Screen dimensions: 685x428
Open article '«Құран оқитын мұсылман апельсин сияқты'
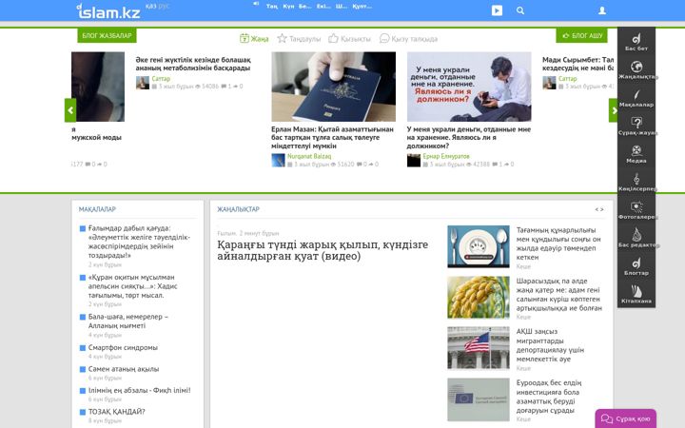tap(133, 286)
